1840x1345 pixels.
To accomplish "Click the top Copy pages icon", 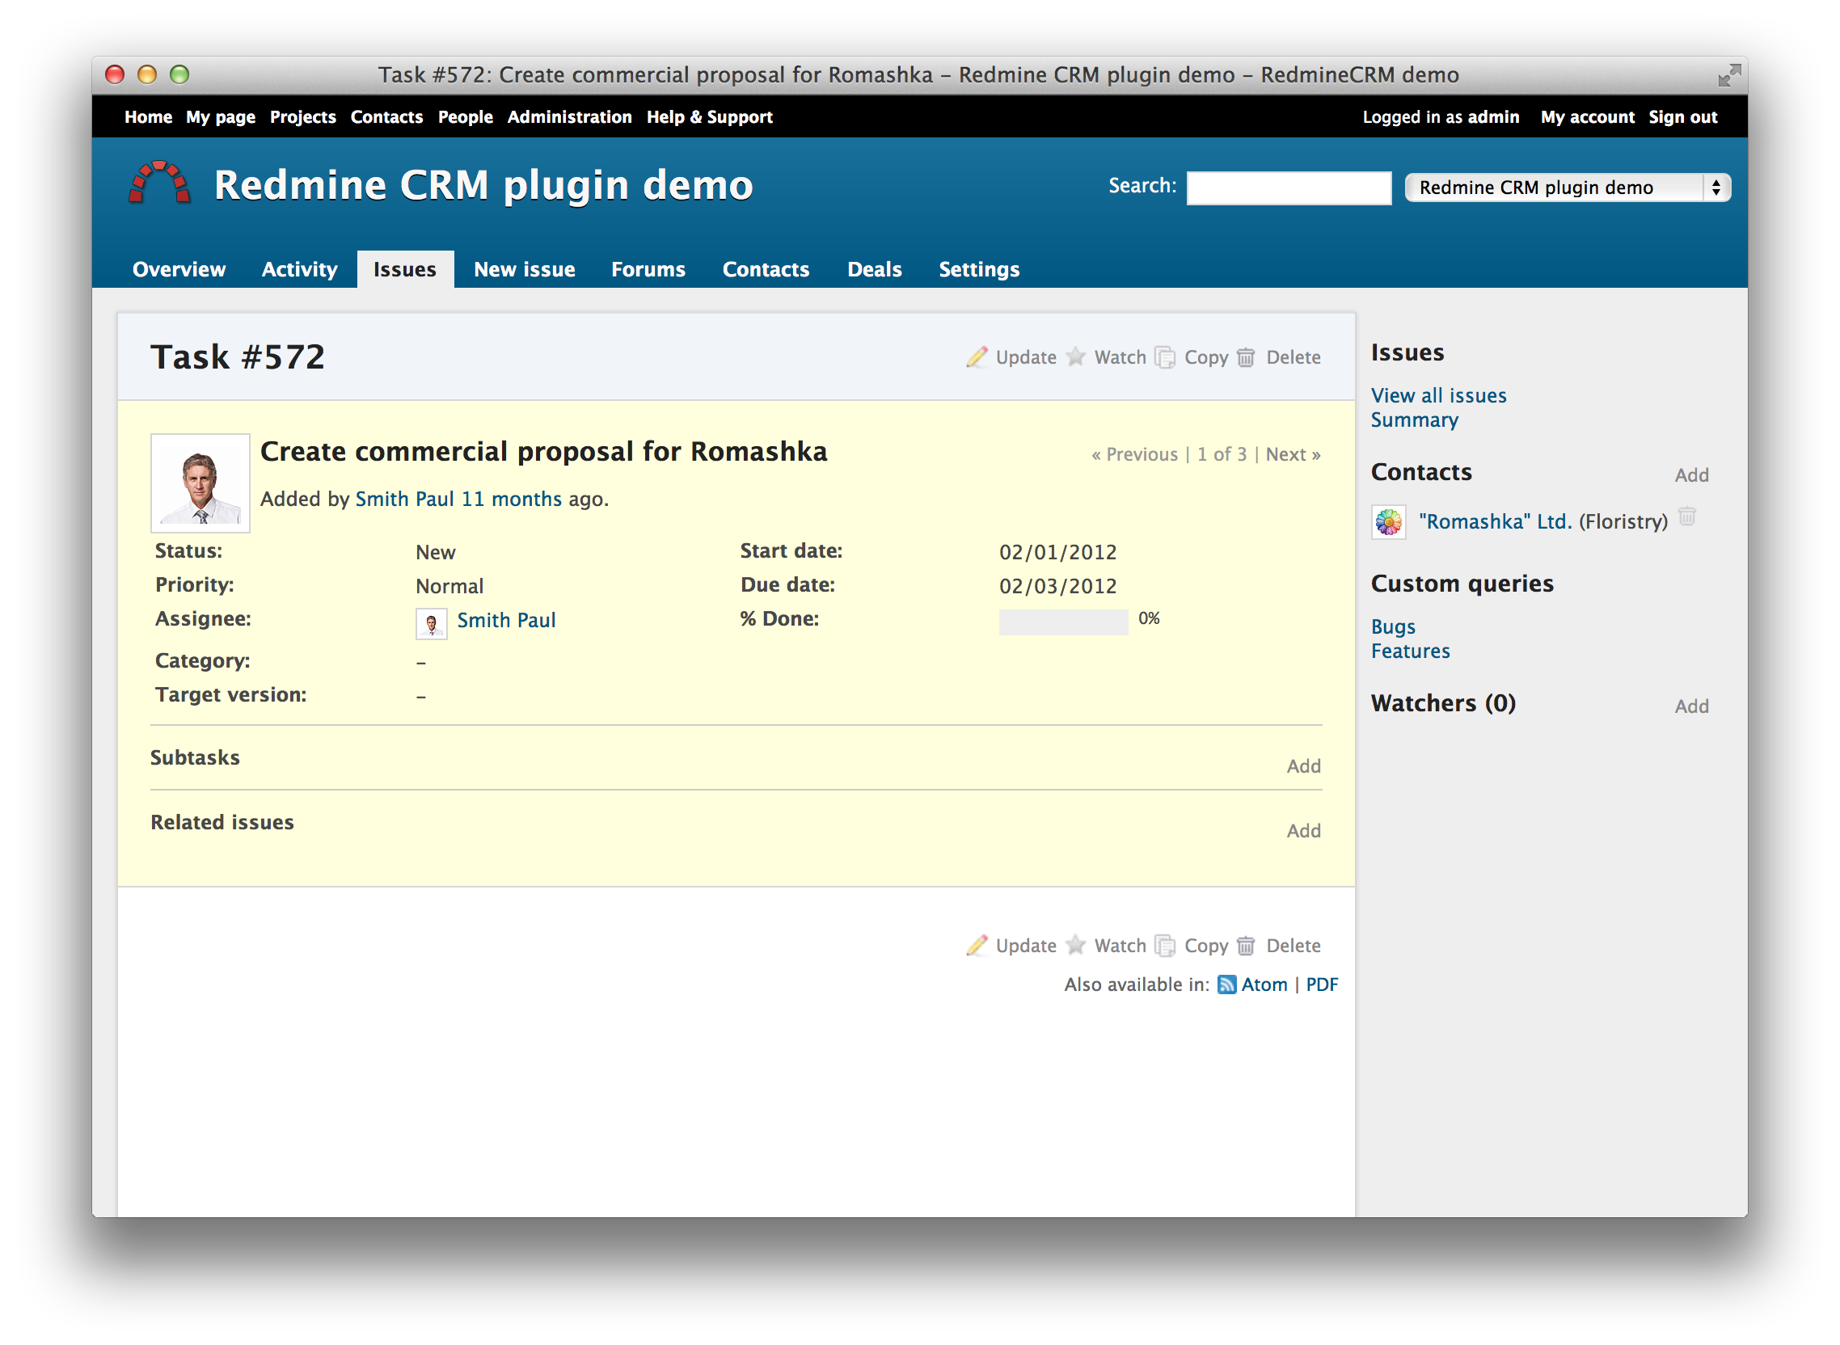I will click(1165, 357).
